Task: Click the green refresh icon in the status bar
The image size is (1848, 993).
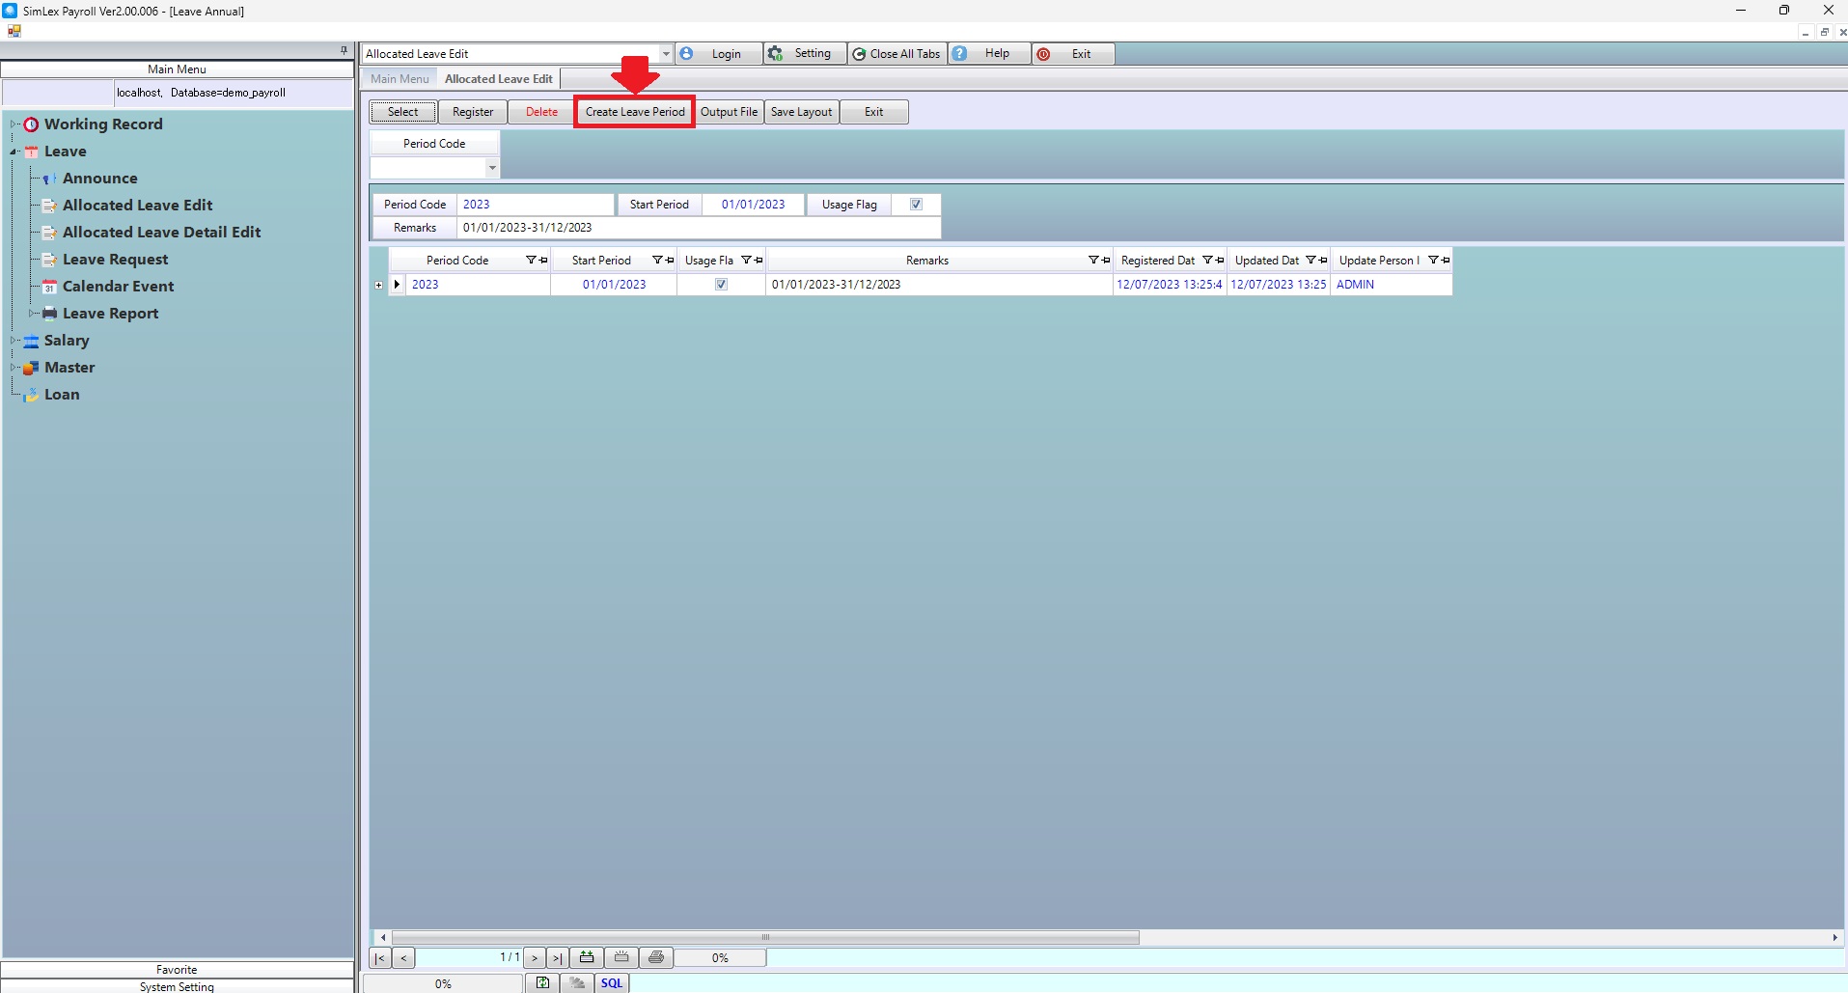Action: point(542,983)
